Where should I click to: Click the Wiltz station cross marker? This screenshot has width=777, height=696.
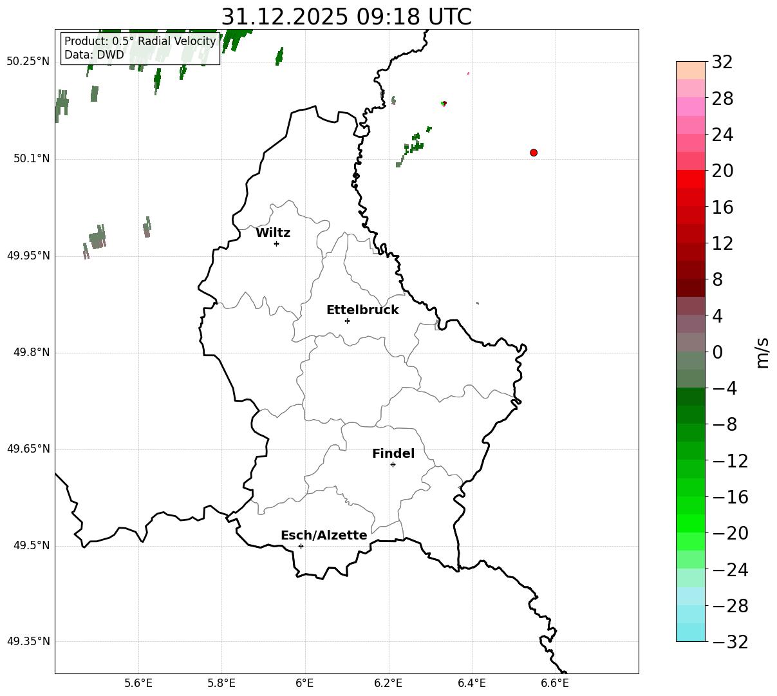(276, 243)
